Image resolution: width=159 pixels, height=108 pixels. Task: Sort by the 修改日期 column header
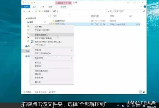coord(95,16)
